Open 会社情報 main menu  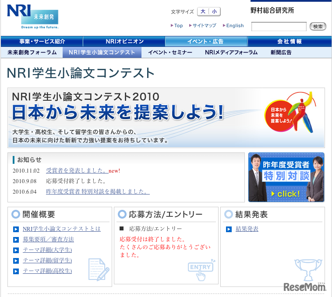(290, 41)
